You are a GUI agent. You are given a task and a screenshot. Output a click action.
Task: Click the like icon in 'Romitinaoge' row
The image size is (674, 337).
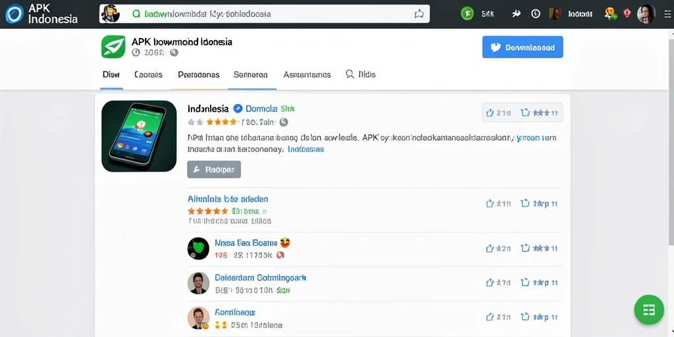[x=490, y=317]
